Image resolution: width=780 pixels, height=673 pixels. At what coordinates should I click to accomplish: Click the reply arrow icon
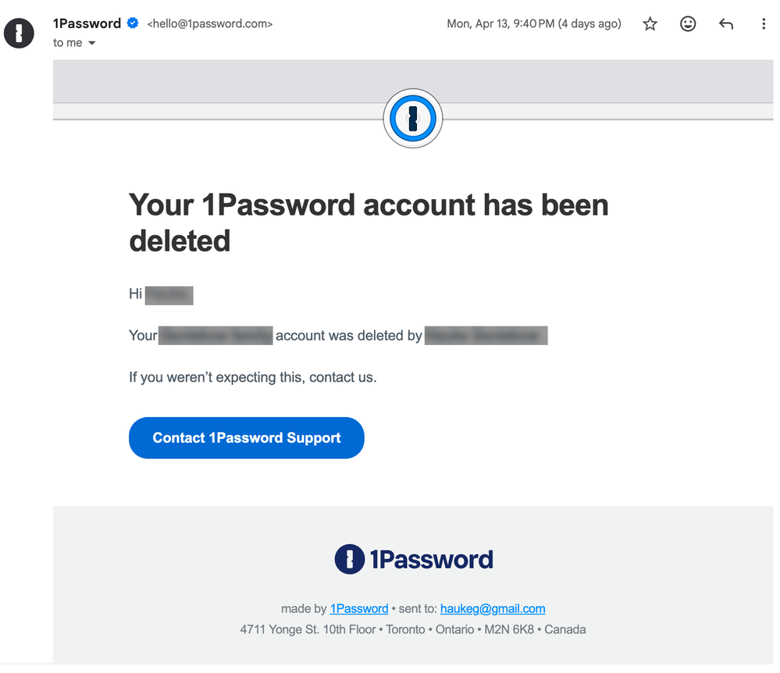726,24
